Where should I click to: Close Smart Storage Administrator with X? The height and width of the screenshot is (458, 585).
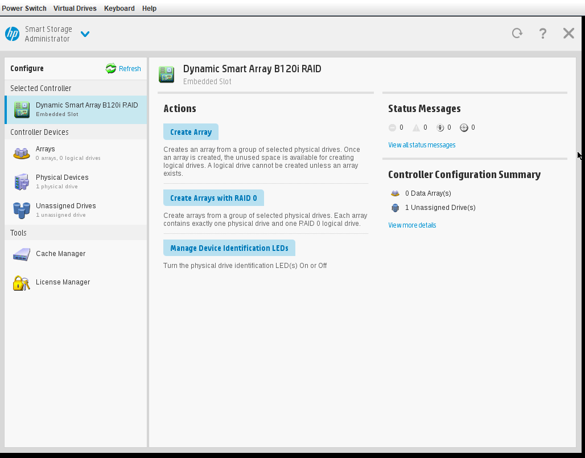click(x=568, y=33)
